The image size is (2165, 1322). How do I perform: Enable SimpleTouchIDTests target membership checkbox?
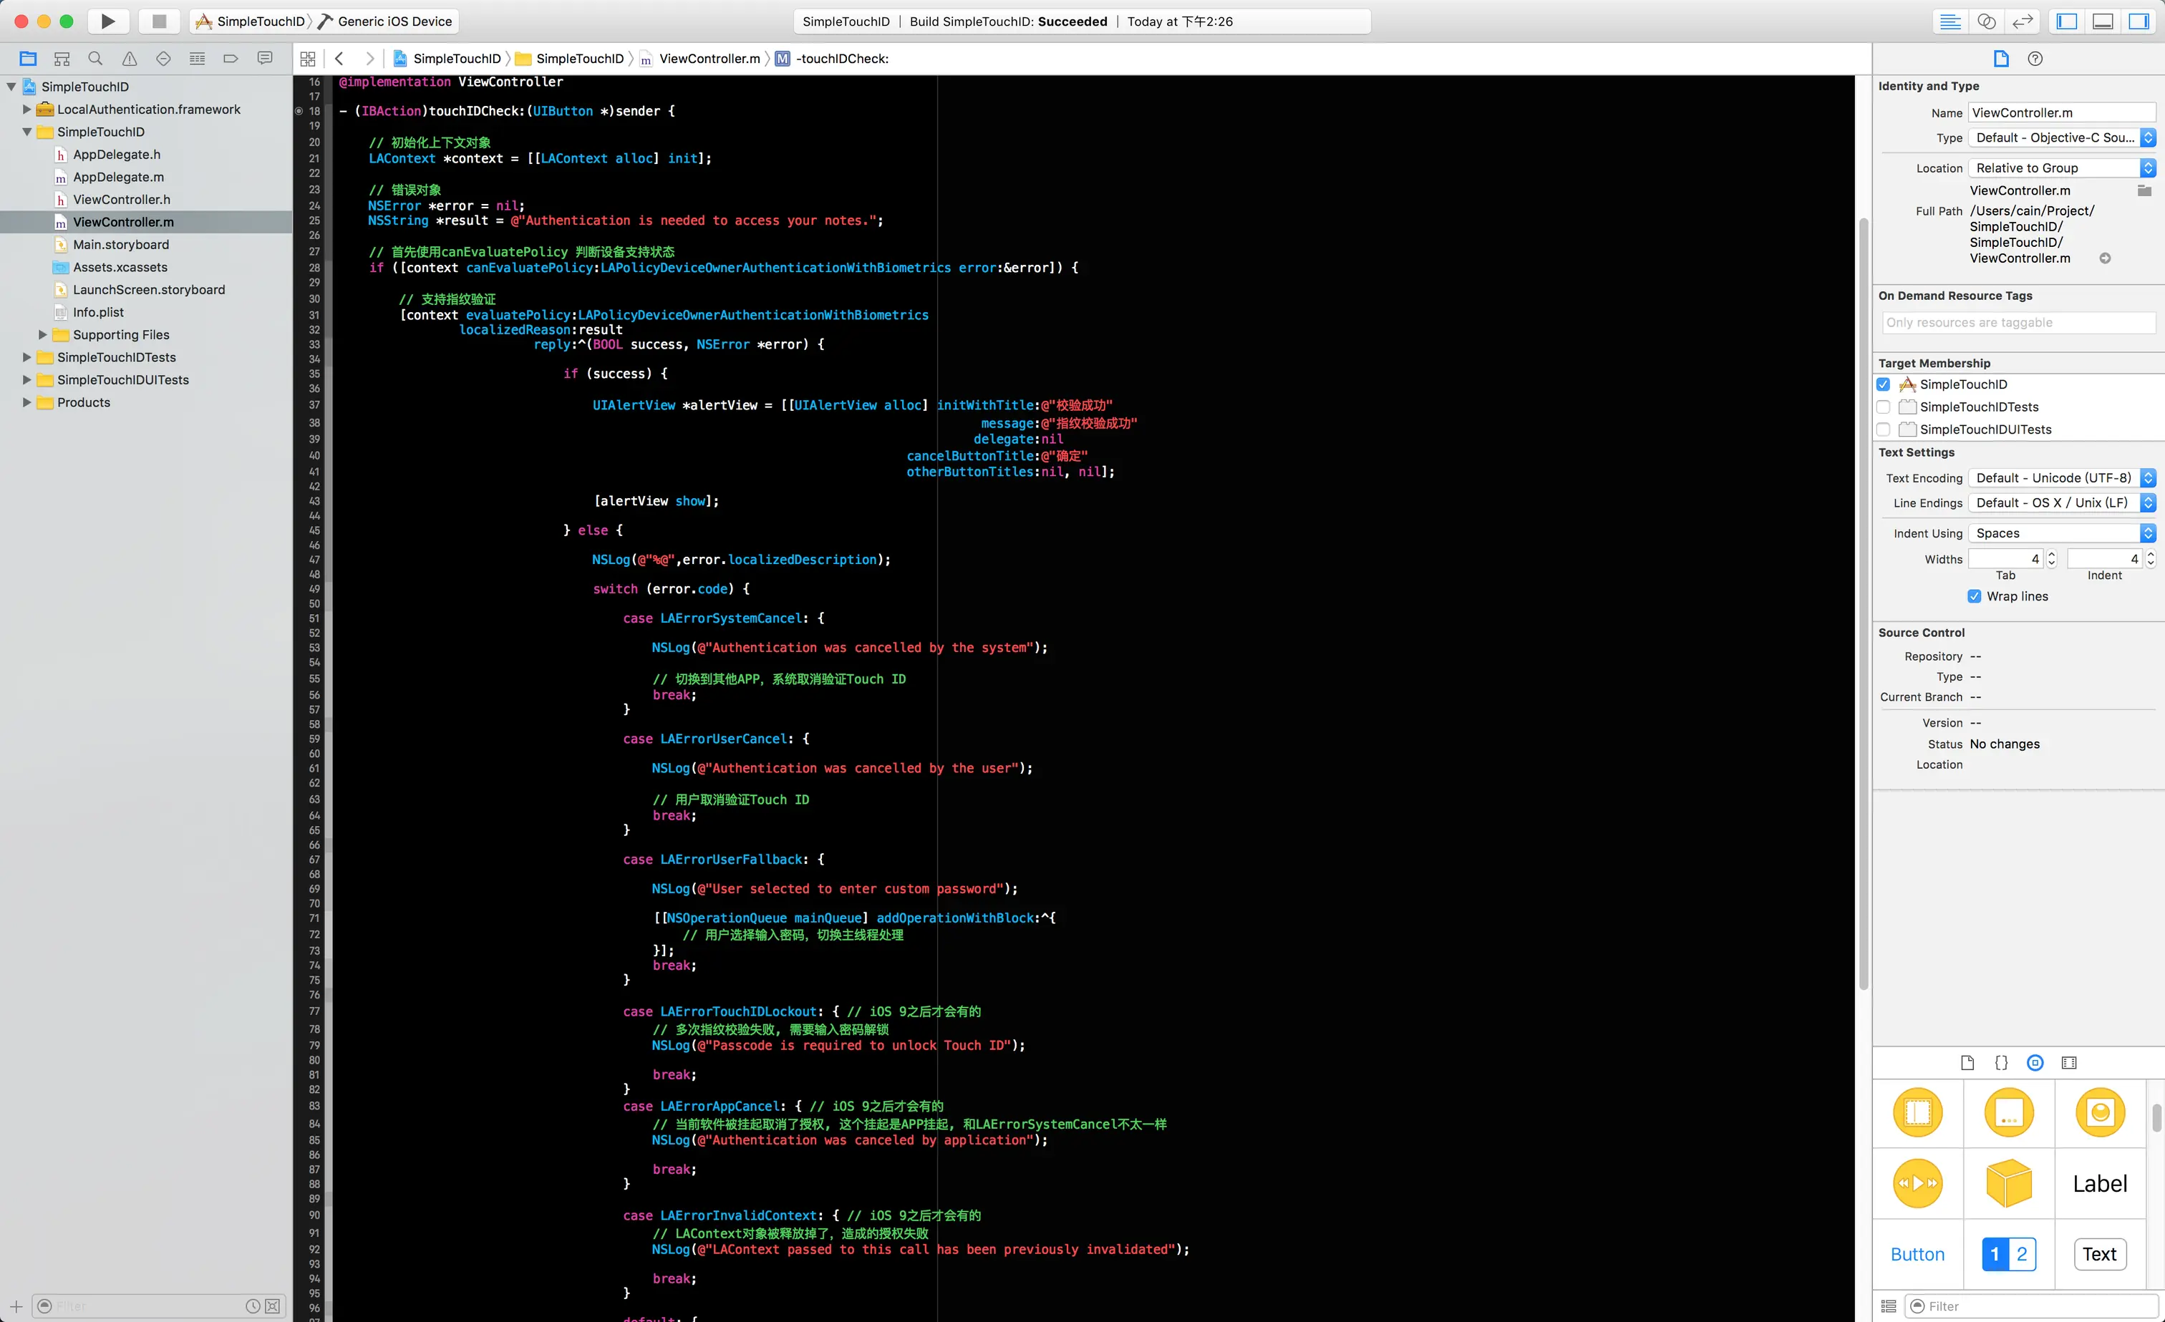1883,407
